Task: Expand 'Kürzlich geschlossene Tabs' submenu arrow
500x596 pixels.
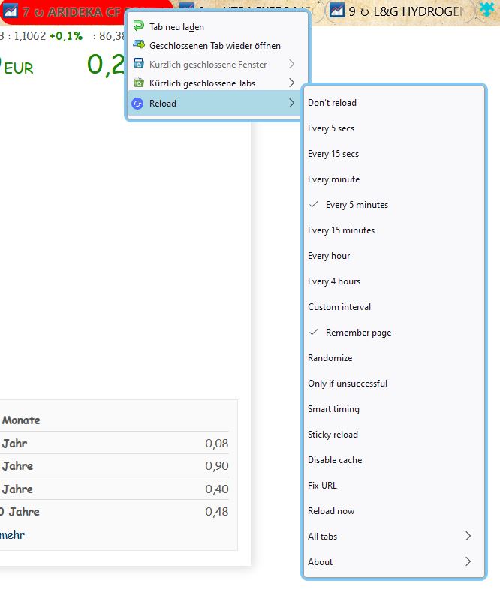Action: (x=291, y=83)
